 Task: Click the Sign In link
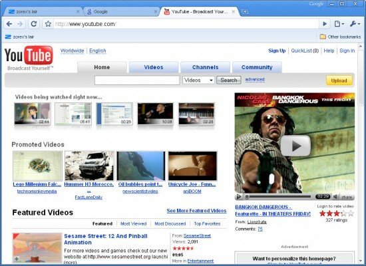click(x=347, y=51)
